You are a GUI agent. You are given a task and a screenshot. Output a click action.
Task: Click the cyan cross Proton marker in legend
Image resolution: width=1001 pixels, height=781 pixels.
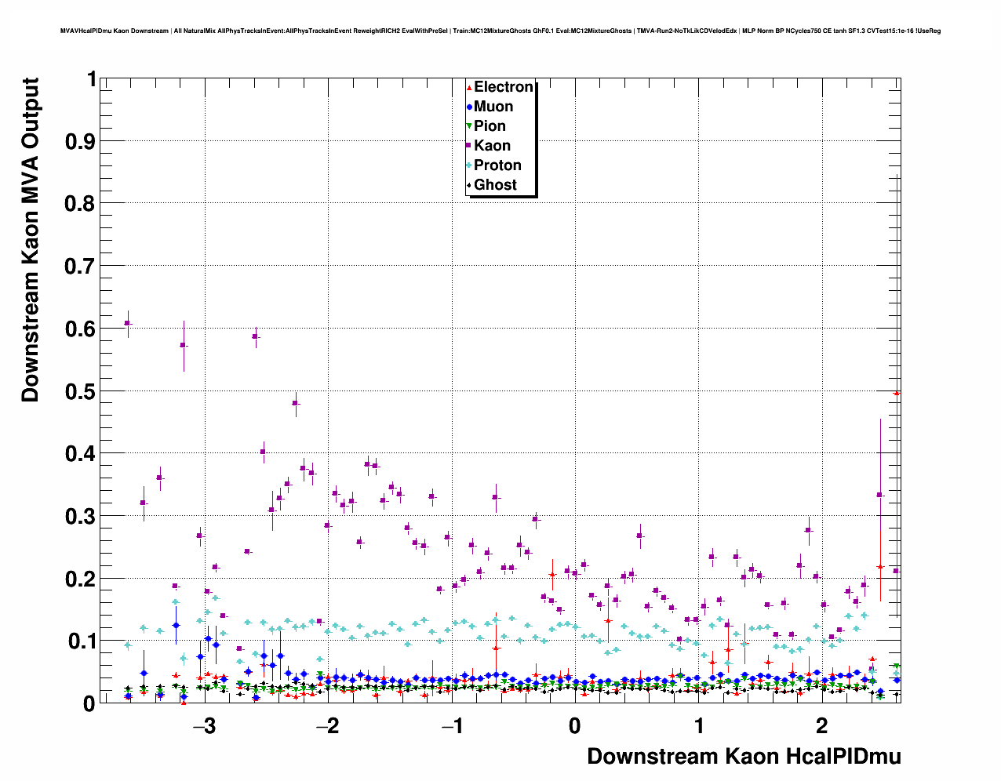(469, 165)
